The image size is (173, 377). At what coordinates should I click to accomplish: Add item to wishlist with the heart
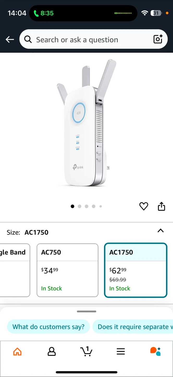click(144, 206)
